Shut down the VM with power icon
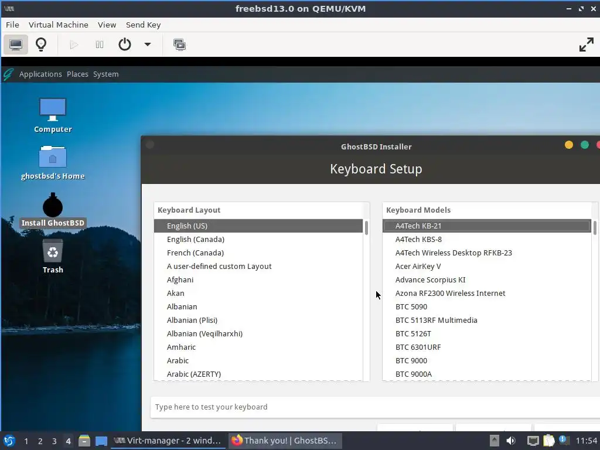The height and width of the screenshot is (450, 600). (125, 45)
